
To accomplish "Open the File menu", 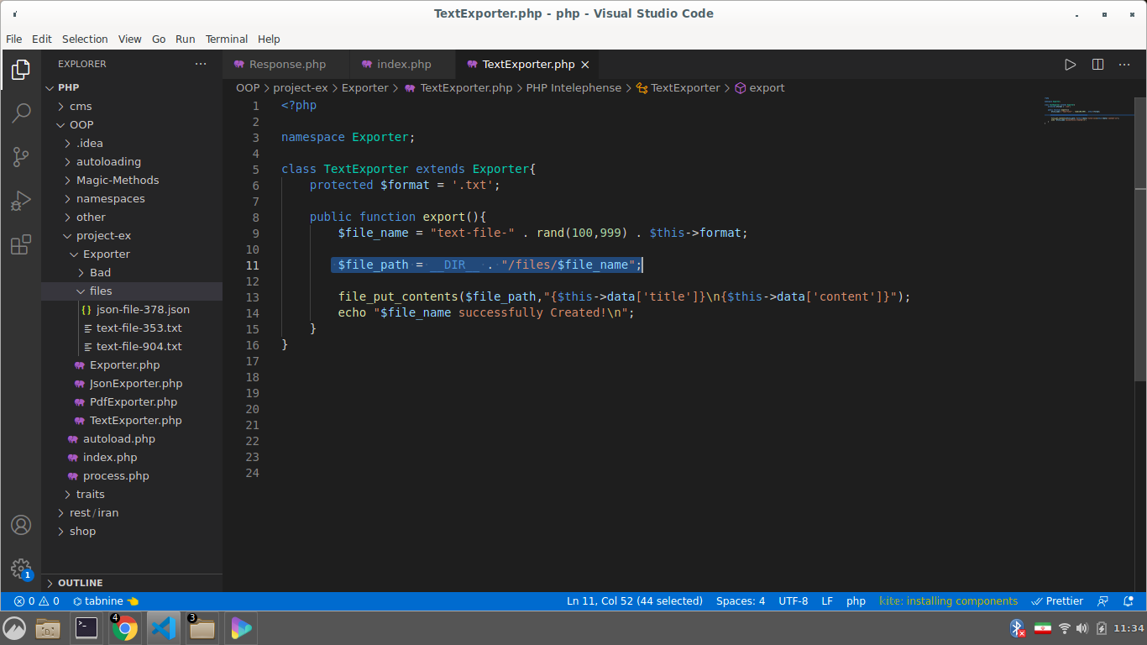I will pos(13,39).
